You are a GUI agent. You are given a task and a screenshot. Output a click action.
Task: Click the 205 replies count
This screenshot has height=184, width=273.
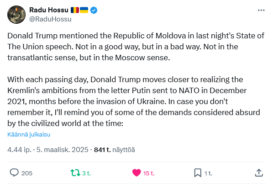click(x=27, y=173)
